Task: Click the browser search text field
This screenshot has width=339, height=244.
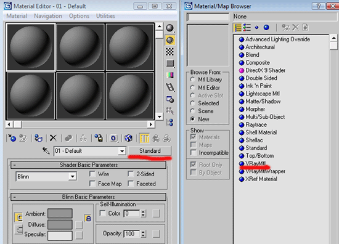Action: click(208, 17)
